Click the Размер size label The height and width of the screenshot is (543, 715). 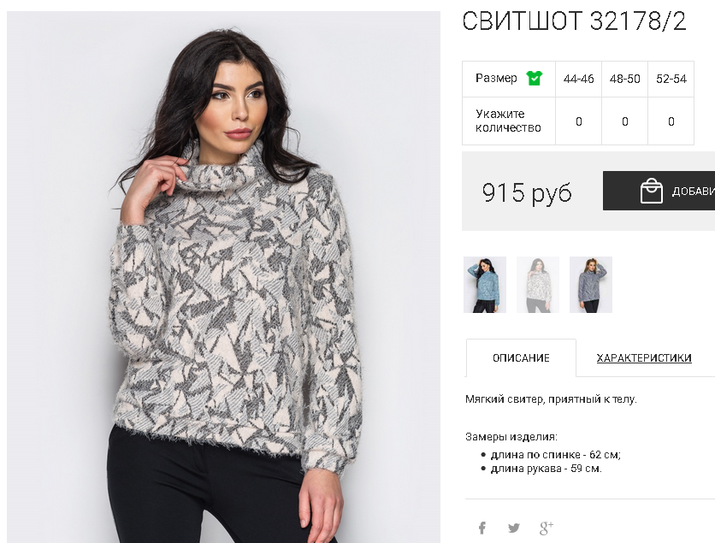pos(496,79)
